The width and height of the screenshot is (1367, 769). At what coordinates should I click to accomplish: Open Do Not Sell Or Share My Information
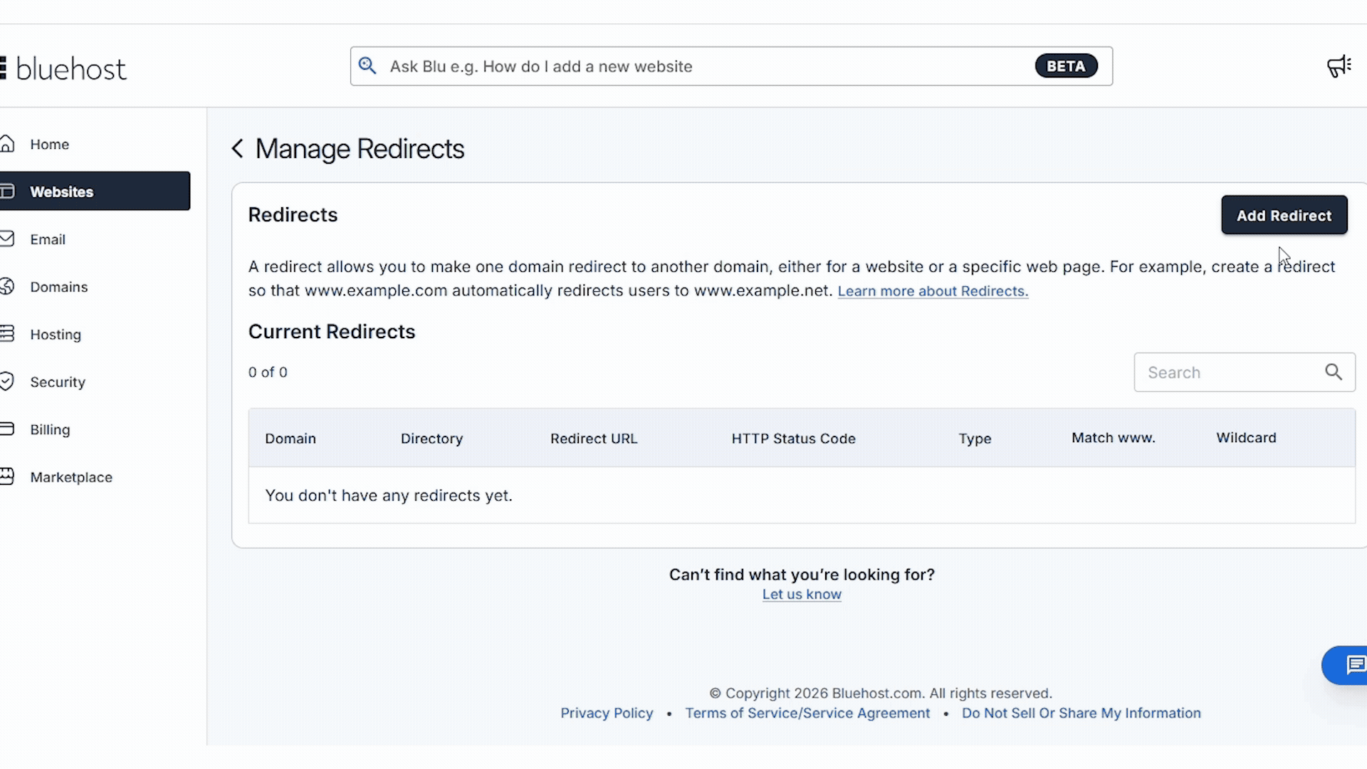pos(1081,713)
